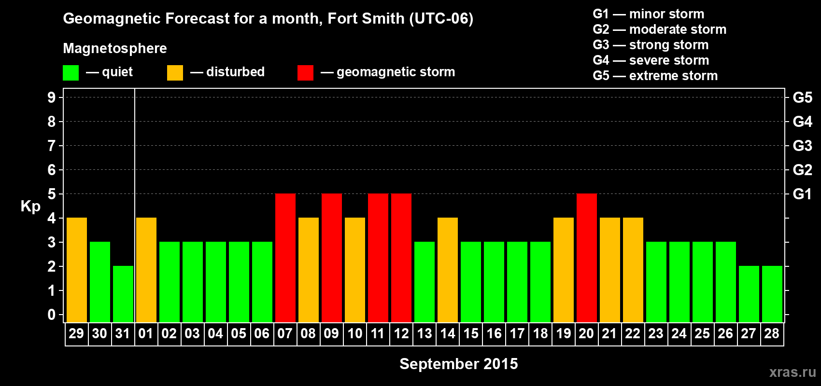Click the date label '29' on the axis

click(76, 334)
